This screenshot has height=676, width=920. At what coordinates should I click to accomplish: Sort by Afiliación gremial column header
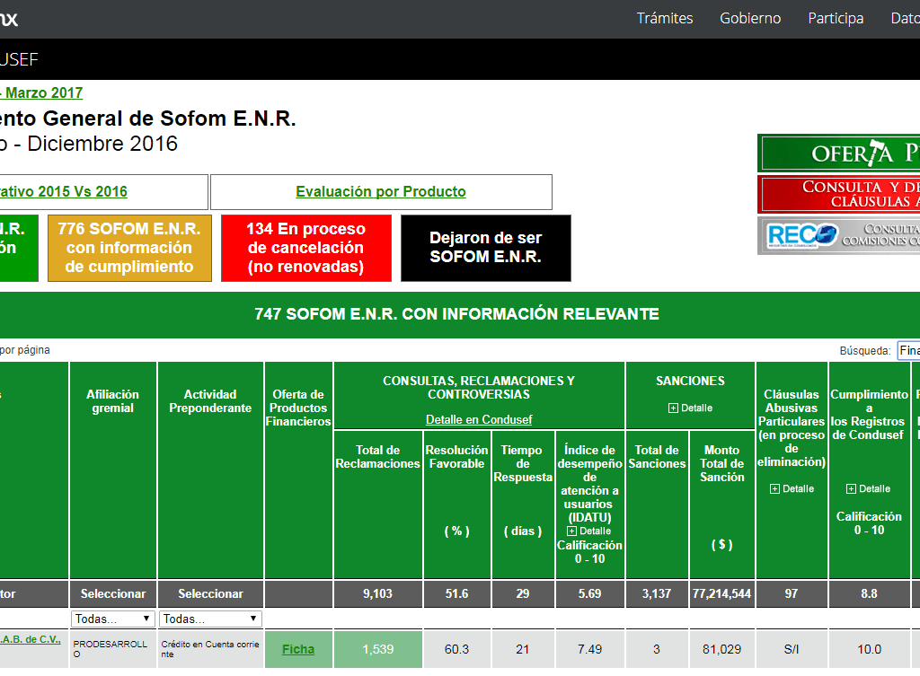(112, 470)
